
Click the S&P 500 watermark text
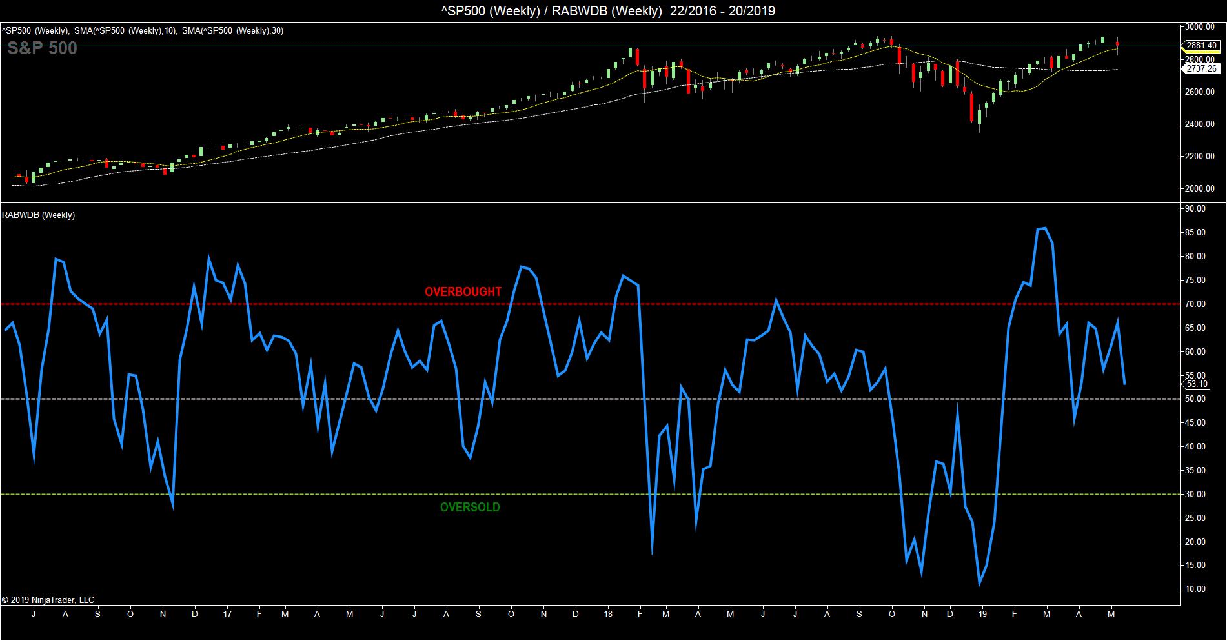coord(42,48)
